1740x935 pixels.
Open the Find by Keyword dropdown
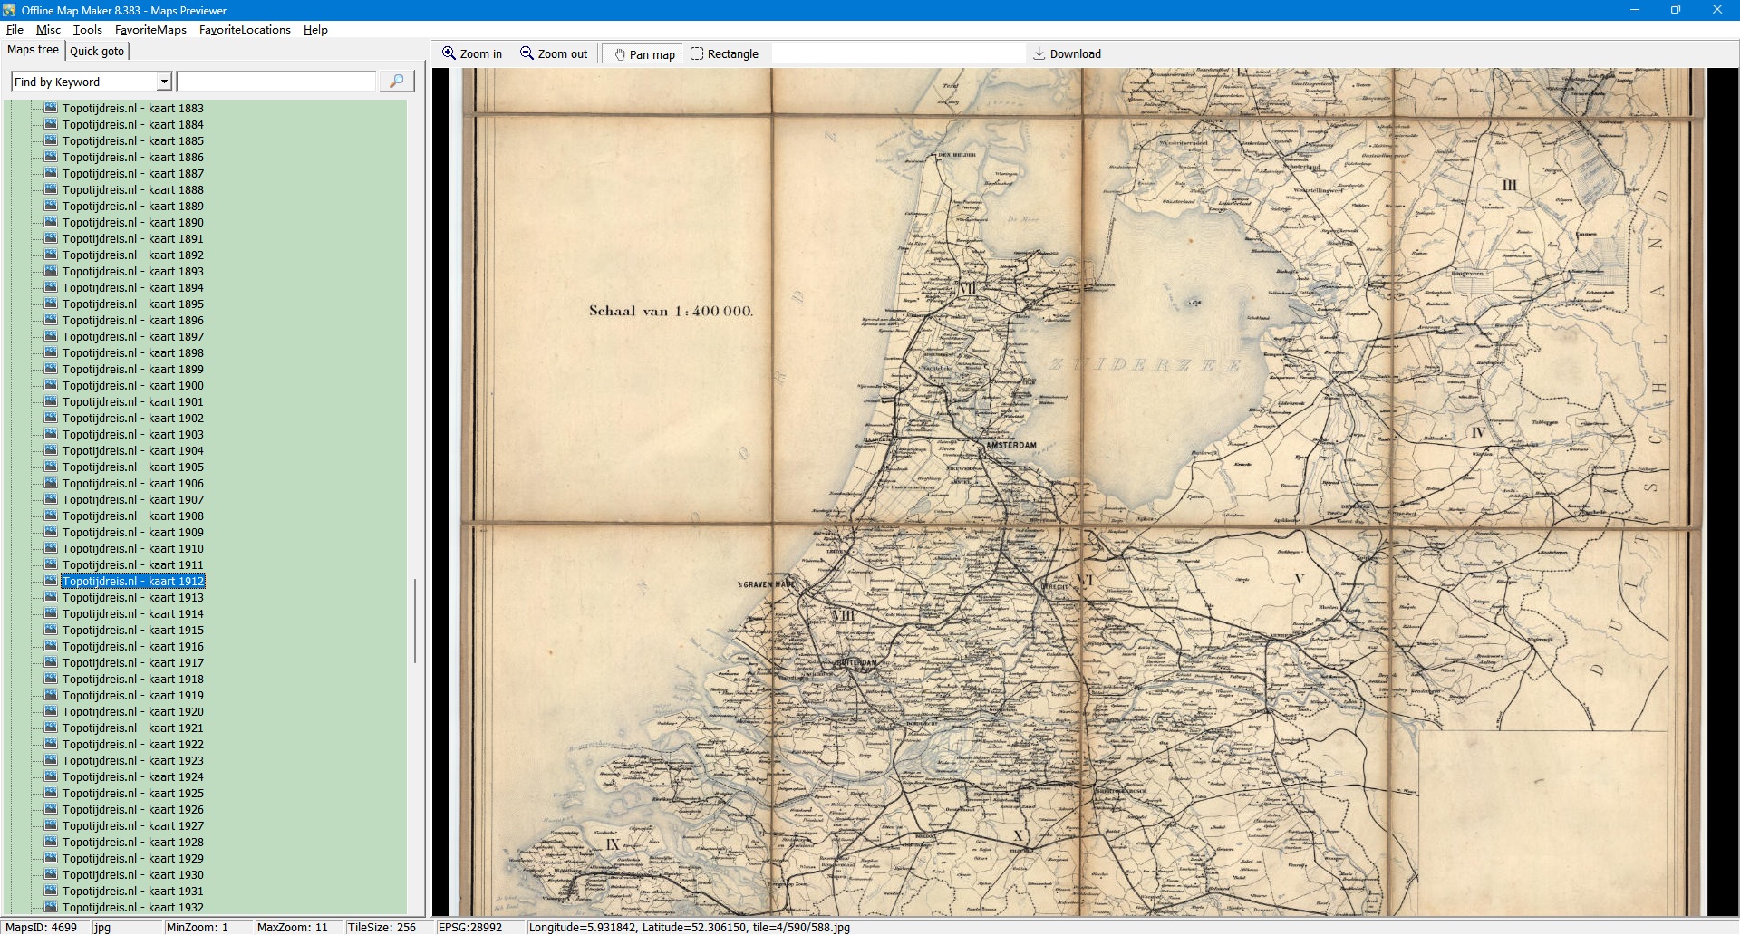click(164, 82)
